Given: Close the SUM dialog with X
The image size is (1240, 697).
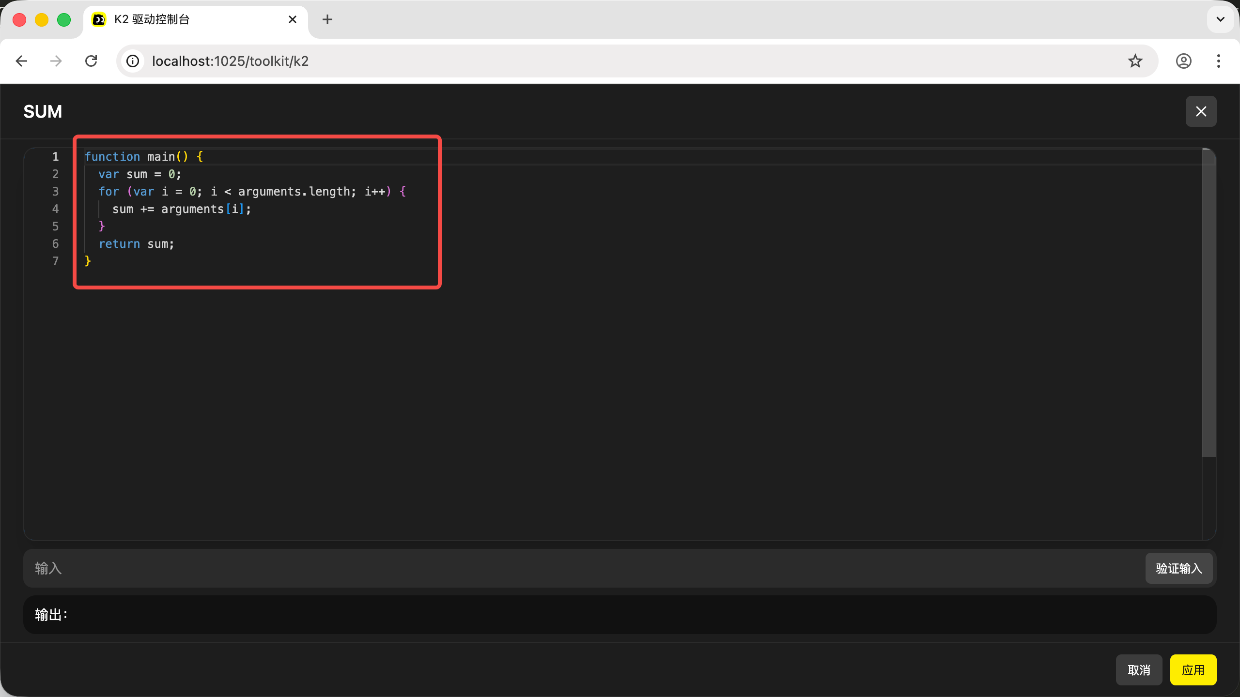Looking at the screenshot, I should tap(1201, 111).
